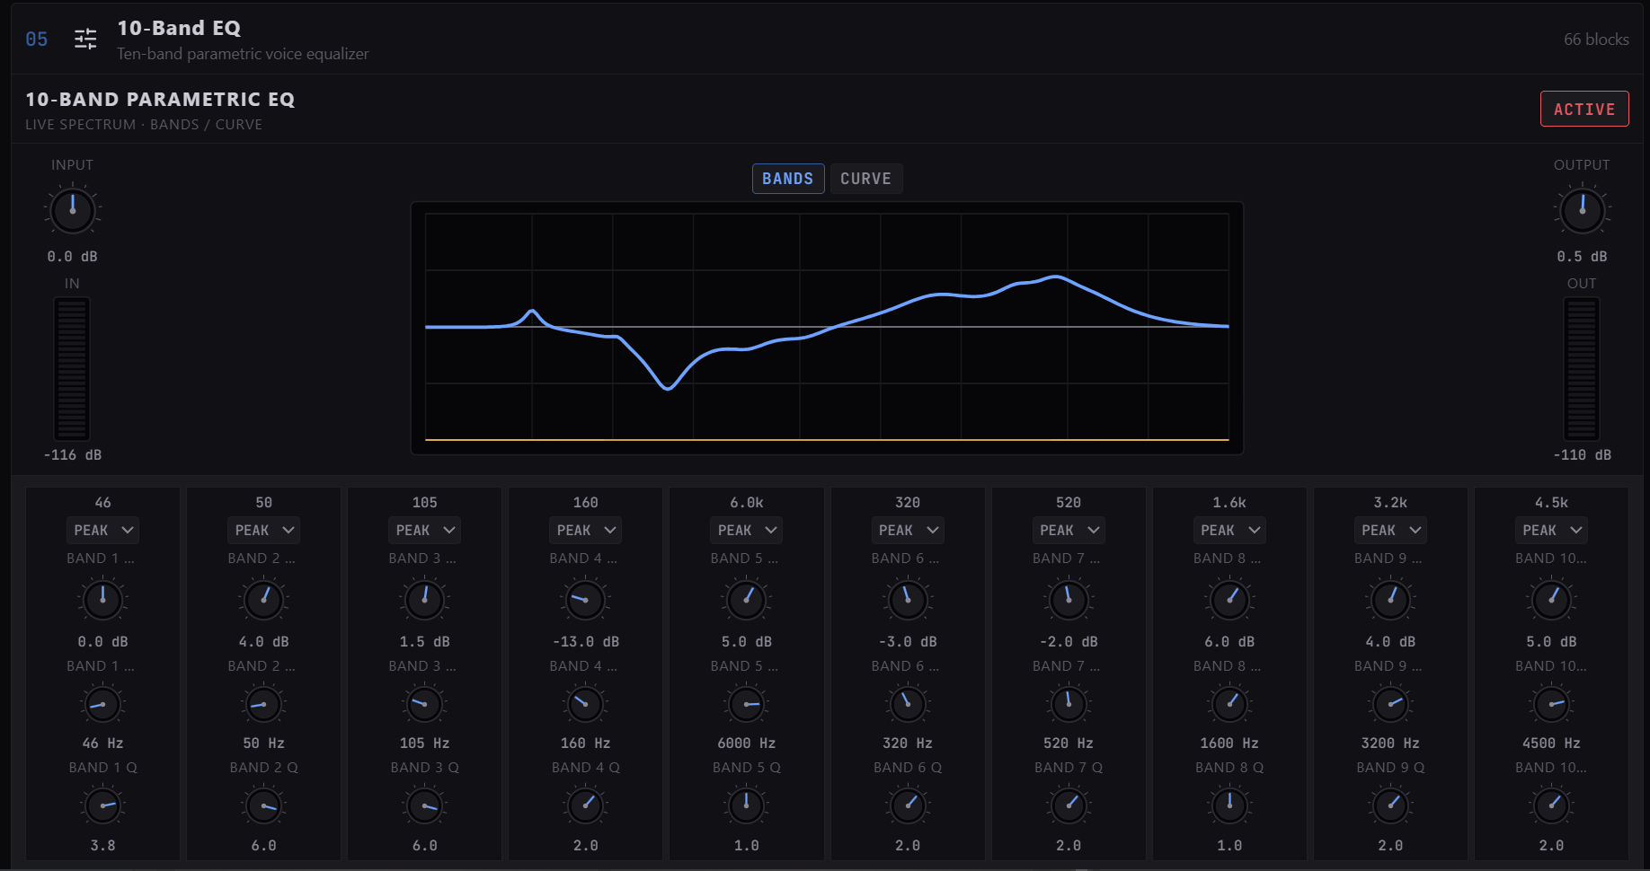The image size is (1650, 871).
Task: Click Band 1 Q knob showing 3.8
Action: click(103, 806)
